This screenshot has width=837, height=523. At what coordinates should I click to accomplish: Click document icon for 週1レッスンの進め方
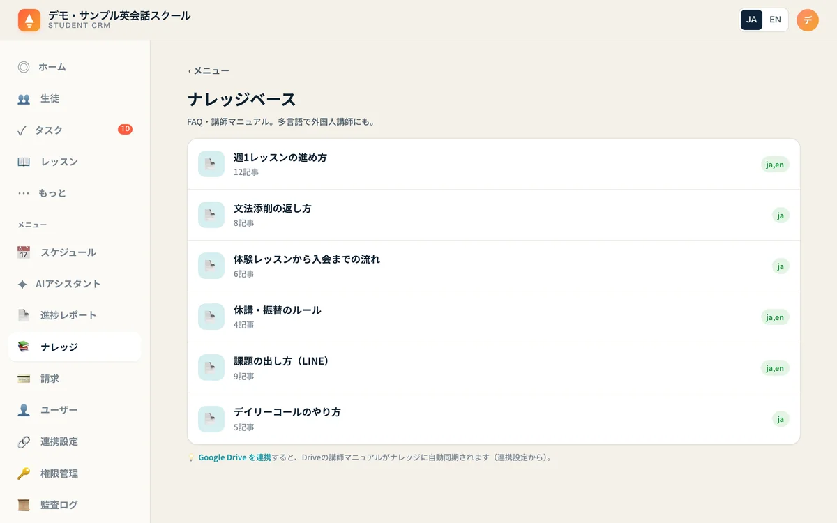pyautogui.click(x=211, y=164)
